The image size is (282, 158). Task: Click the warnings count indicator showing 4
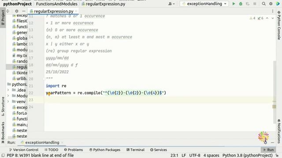[252, 18]
